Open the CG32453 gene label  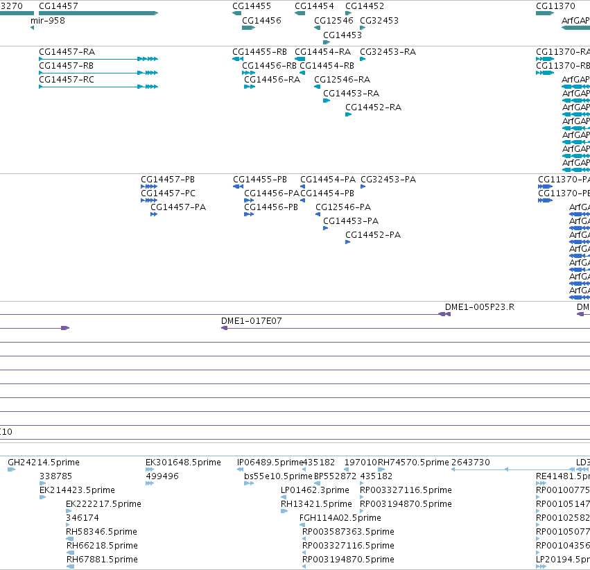[x=379, y=20]
